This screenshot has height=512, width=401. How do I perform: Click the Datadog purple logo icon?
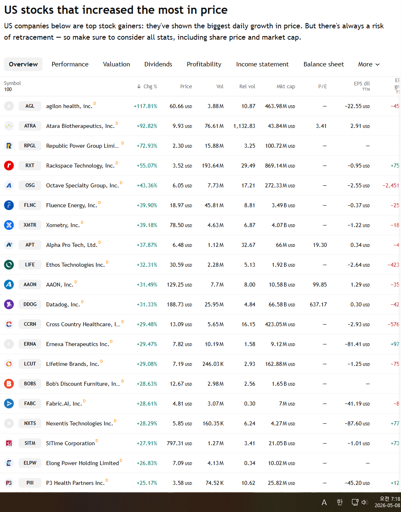pos(9,304)
